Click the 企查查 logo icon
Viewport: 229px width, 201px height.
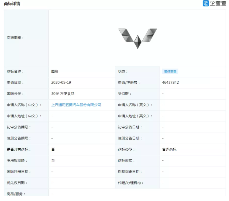[206, 3]
